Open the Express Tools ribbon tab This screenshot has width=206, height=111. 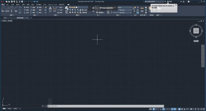(x=53, y=4)
